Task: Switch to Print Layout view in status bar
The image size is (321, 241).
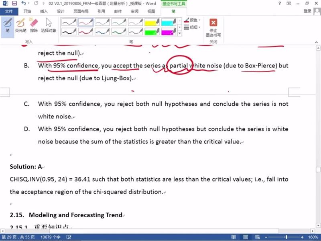Action: (245, 237)
